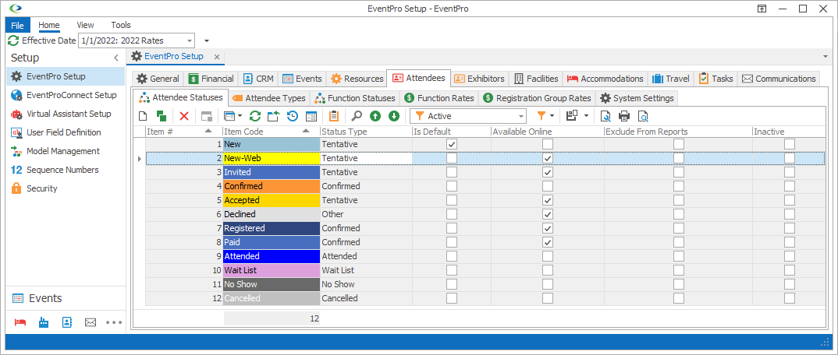Select the blue Attended color cell
The height and width of the screenshot is (355, 838).
coord(271,256)
